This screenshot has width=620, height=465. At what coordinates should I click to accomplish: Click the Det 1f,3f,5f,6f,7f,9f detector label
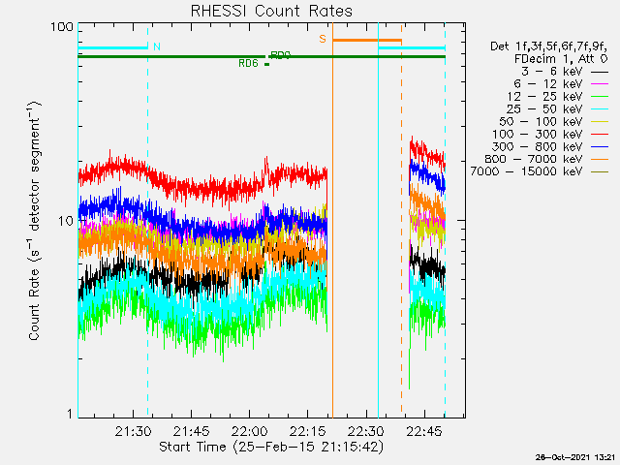(x=549, y=46)
